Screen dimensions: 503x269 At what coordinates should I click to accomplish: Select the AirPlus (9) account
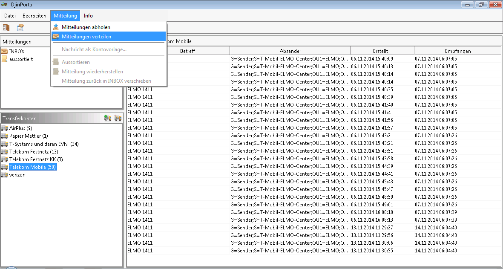[21, 128]
